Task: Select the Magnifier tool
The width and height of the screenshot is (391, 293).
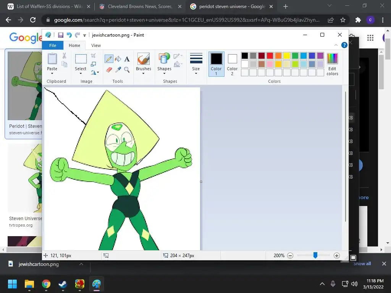Action: 127,70
